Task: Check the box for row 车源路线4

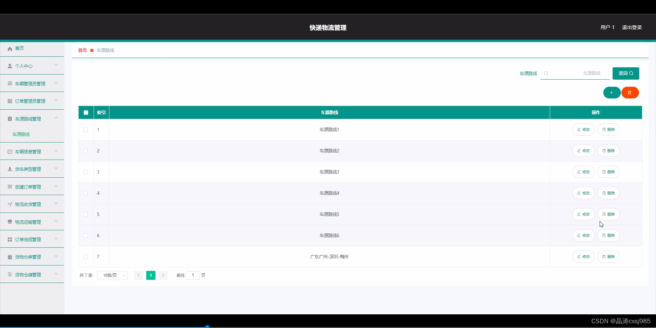Action: point(85,193)
